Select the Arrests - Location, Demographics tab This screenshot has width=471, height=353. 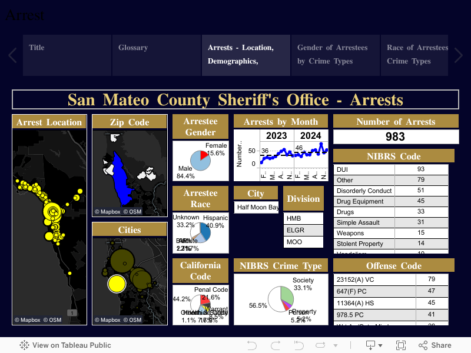click(246, 55)
